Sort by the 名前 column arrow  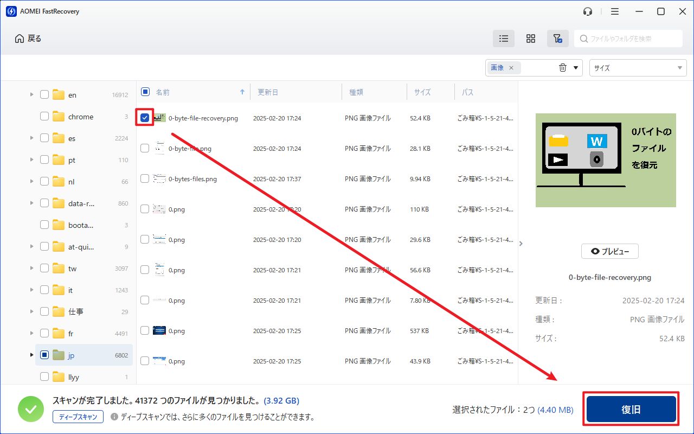pos(242,92)
